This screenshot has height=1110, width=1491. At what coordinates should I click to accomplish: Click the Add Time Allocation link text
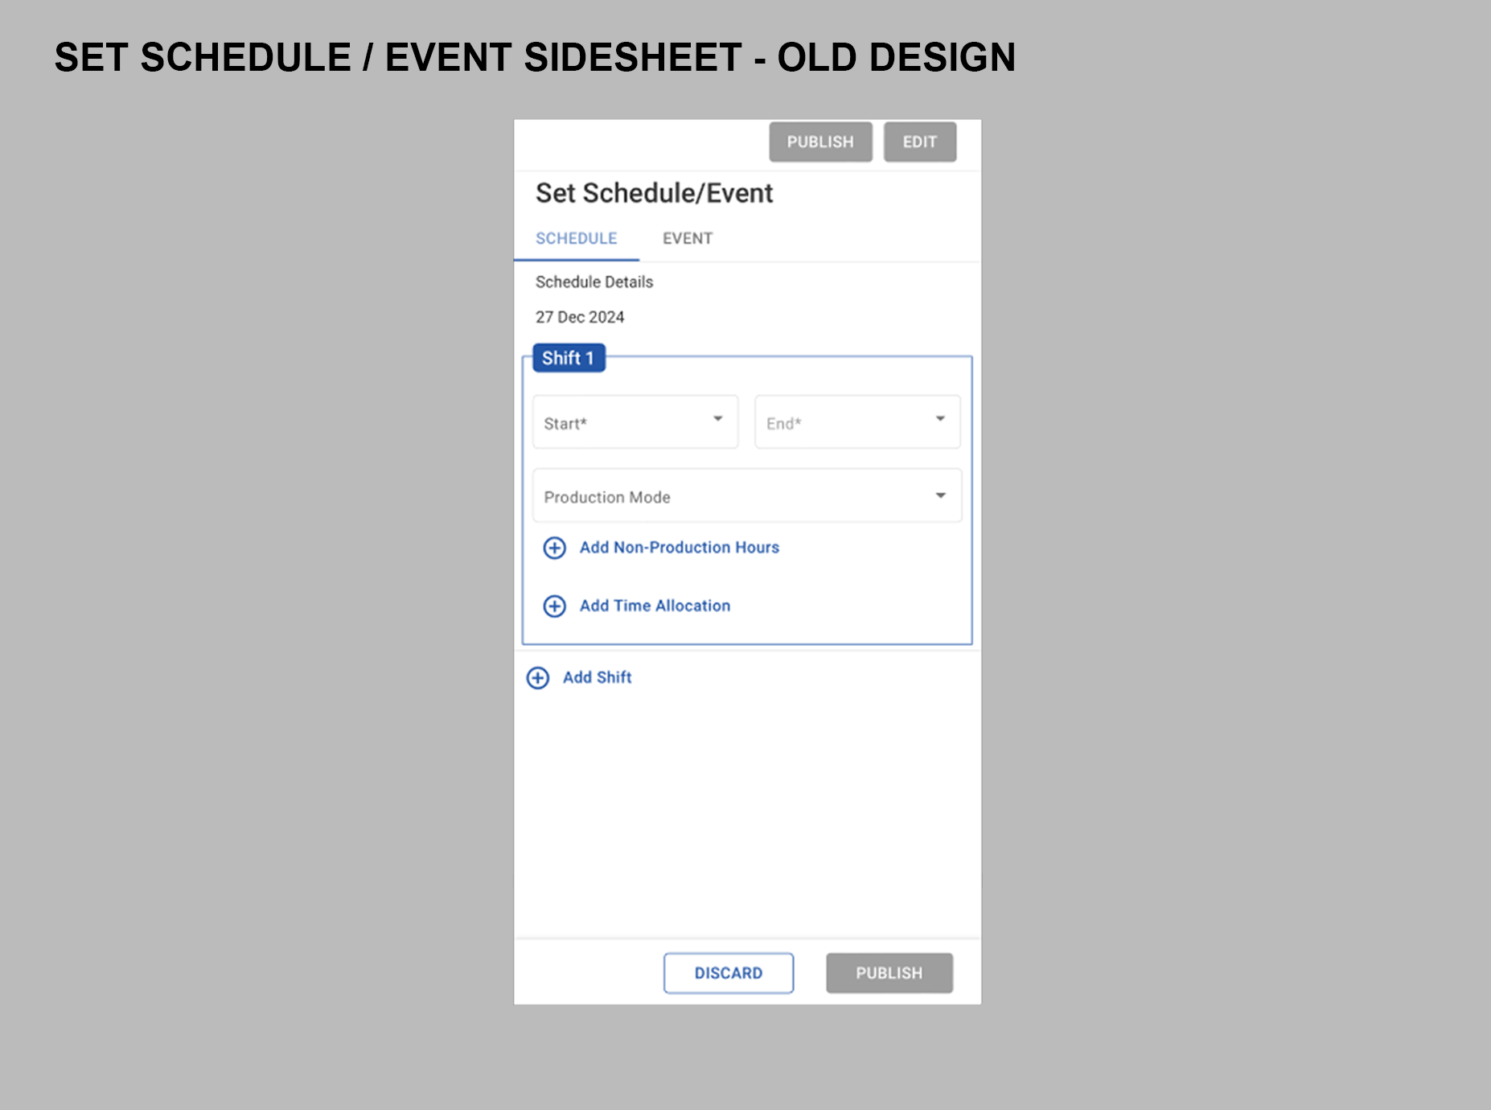click(655, 606)
